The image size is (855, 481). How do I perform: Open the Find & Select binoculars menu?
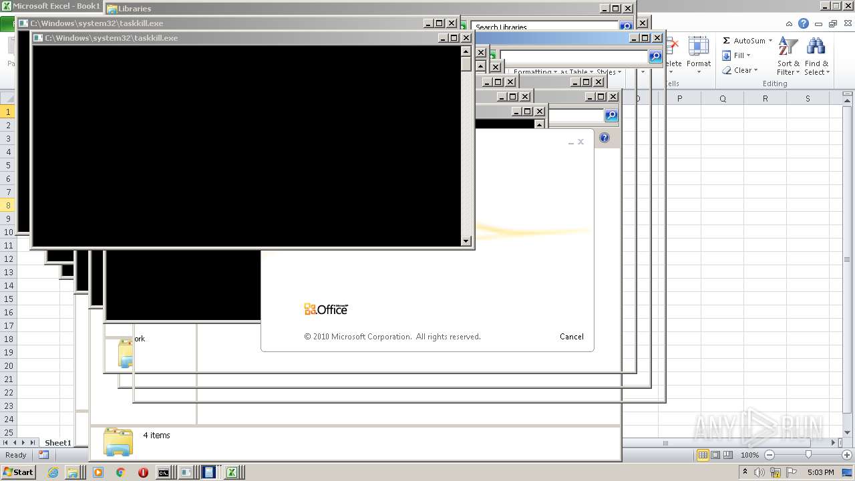click(x=816, y=56)
